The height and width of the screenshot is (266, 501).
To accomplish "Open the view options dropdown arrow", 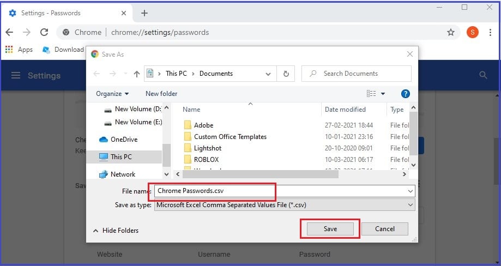I will [x=383, y=94].
